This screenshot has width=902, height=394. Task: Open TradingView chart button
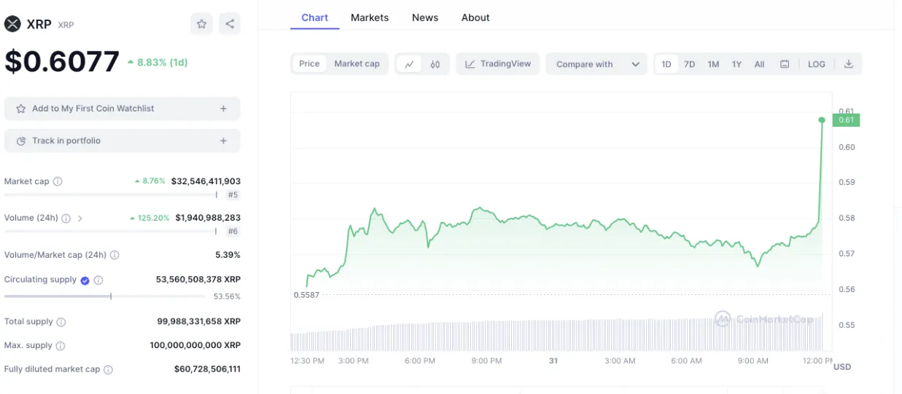pyautogui.click(x=498, y=64)
